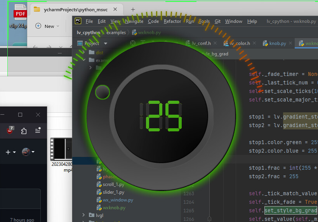Open the user avatar dropdown
The image size is (318, 222).
[28, 152]
